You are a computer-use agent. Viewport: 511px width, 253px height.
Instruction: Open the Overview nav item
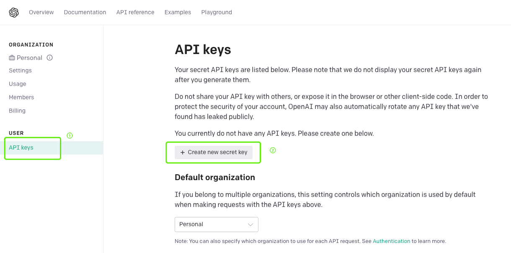point(41,13)
